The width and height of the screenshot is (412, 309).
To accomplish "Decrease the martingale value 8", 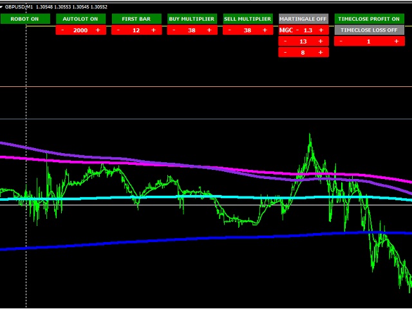I will pos(285,53).
